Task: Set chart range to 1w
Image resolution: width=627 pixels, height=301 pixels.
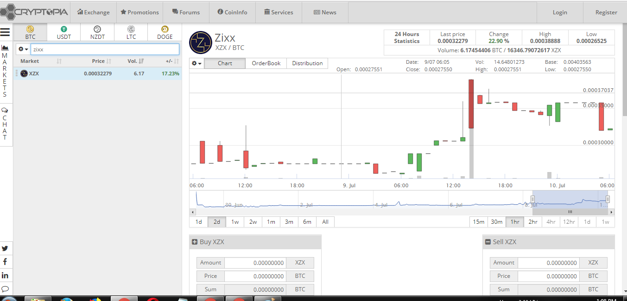Action: point(235,222)
